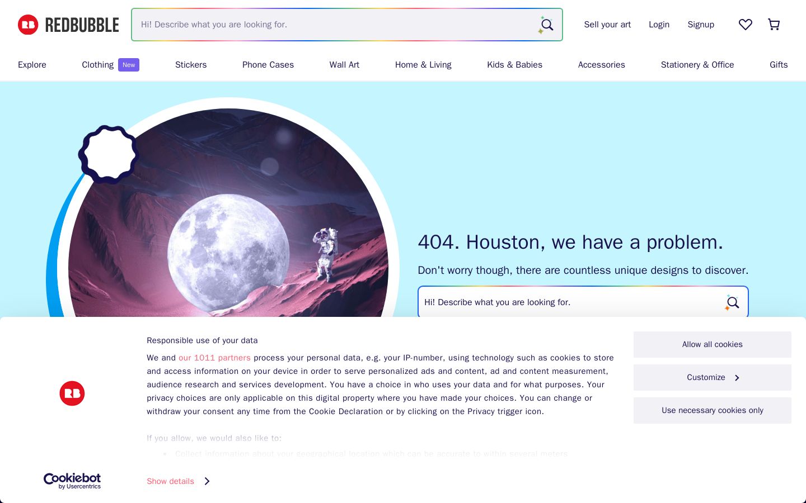Click the Cookiebot by Usercentrics logo

tap(72, 481)
